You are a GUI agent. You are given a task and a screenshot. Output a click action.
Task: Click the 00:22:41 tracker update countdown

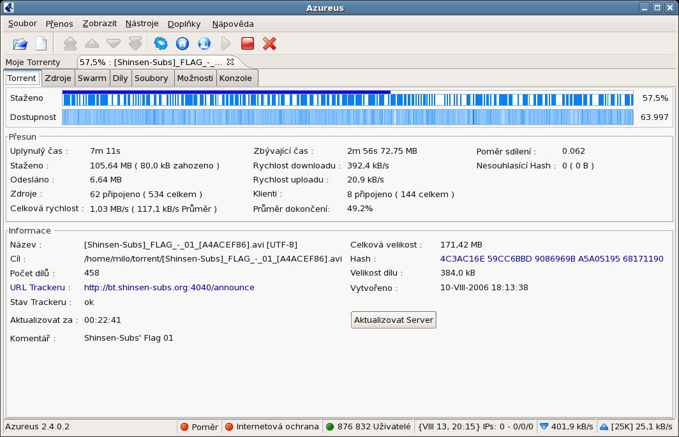coord(103,320)
